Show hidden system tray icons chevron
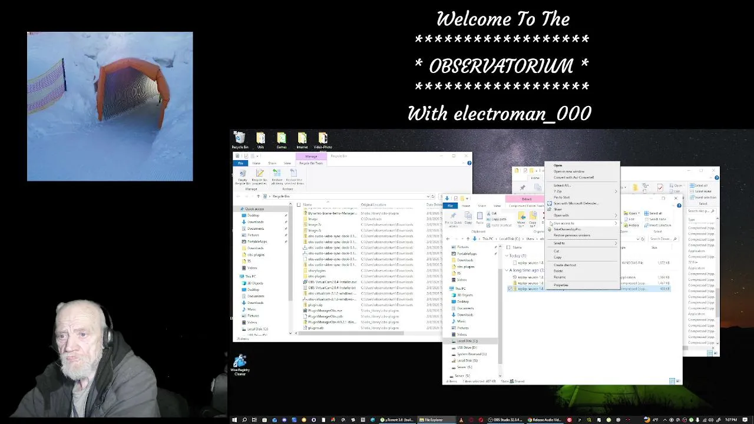Screen dimensions: 754x424 (x=665, y=420)
